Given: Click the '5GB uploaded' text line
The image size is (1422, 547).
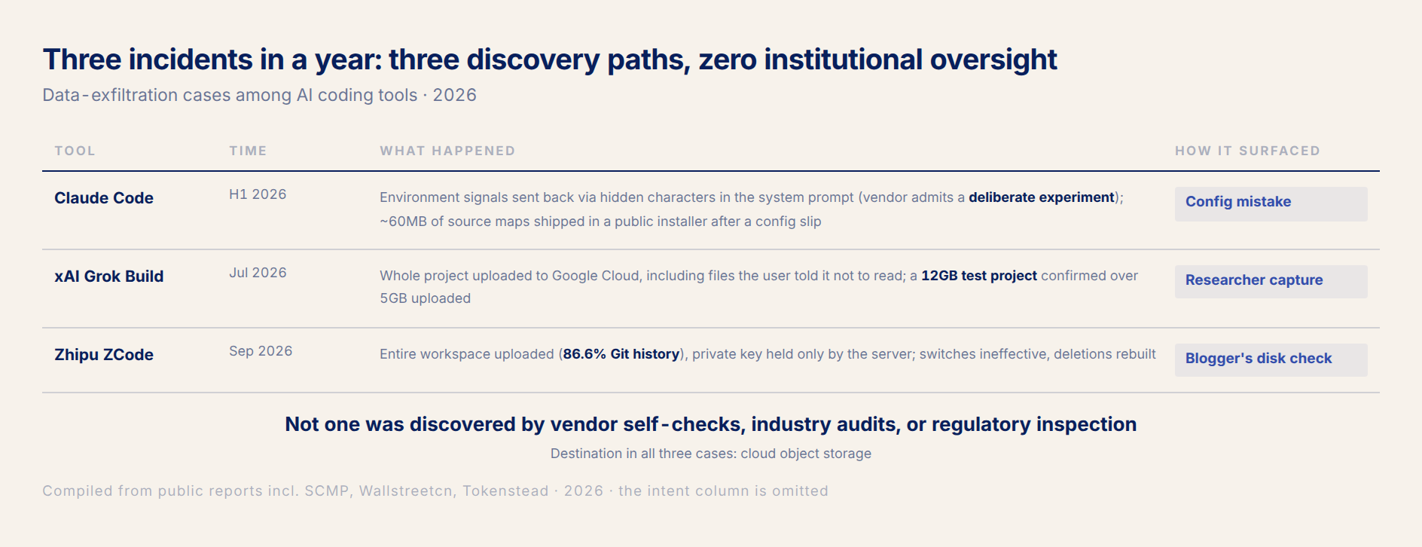Looking at the screenshot, I should pyautogui.click(x=425, y=298).
